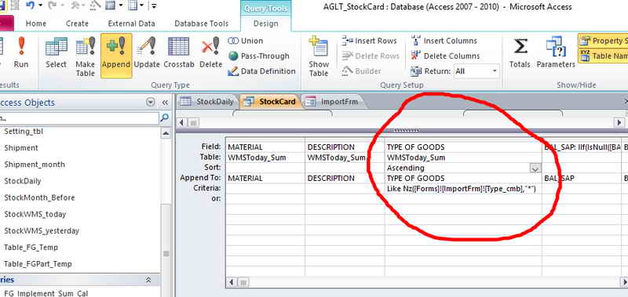
Task: Open the Database Tools ribbon tab
Action: 202,24
